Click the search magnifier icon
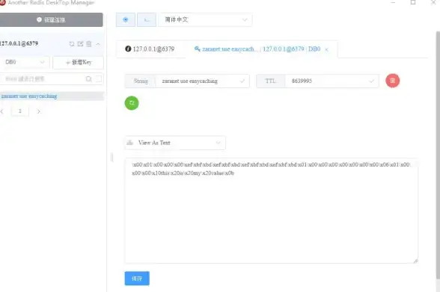Screen dimensions: 440x292 tap(88, 79)
